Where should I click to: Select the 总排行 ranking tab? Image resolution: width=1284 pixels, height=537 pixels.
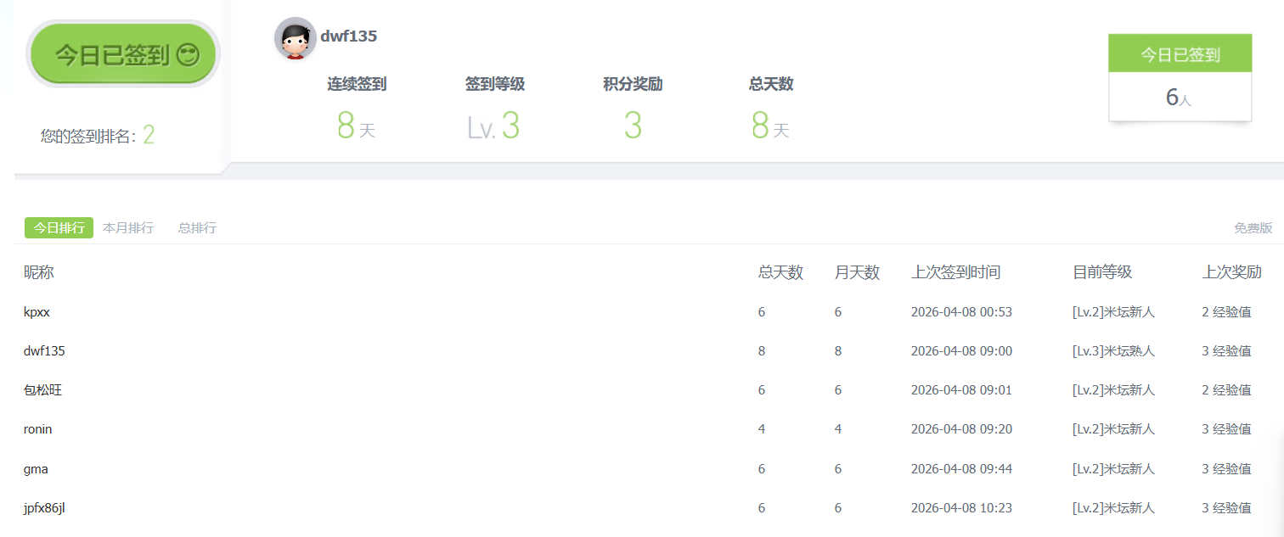tap(197, 227)
